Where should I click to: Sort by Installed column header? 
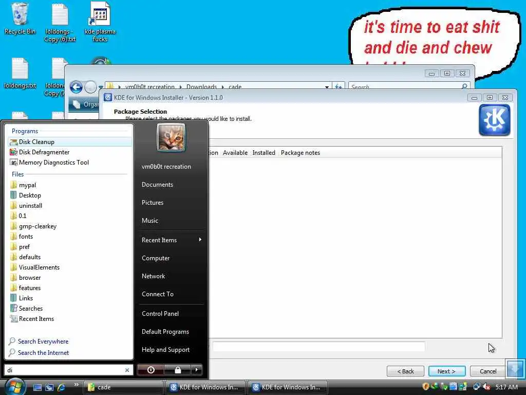pyautogui.click(x=264, y=153)
